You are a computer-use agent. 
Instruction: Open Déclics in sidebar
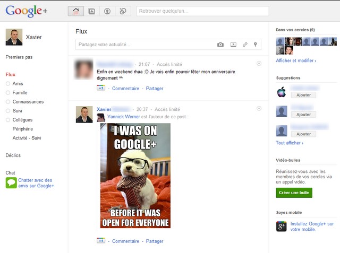[x=13, y=155]
